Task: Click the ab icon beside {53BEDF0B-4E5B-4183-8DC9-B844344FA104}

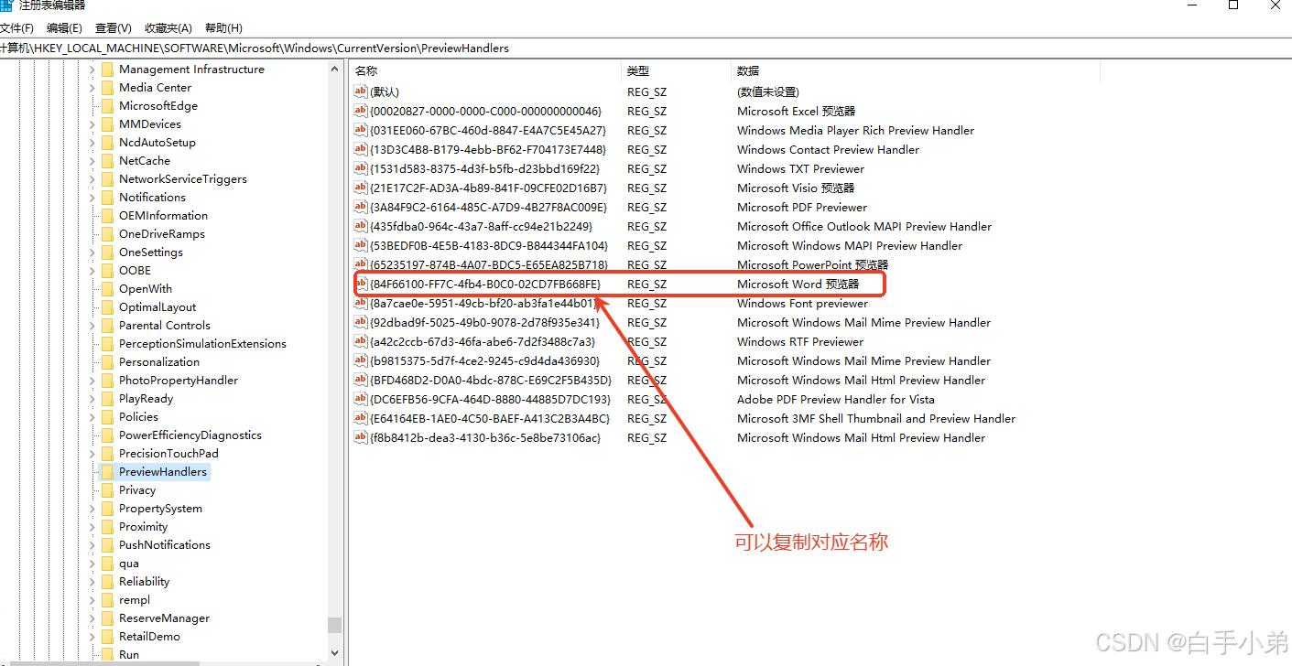Action: click(x=361, y=245)
